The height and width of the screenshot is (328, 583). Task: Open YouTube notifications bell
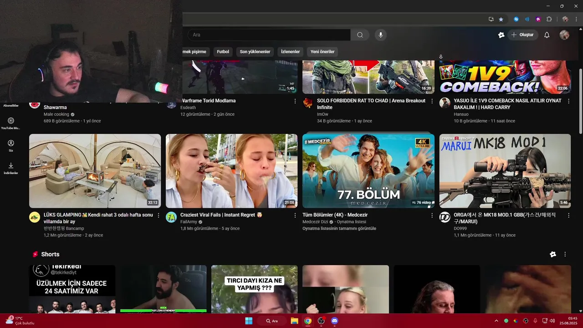[547, 35]
